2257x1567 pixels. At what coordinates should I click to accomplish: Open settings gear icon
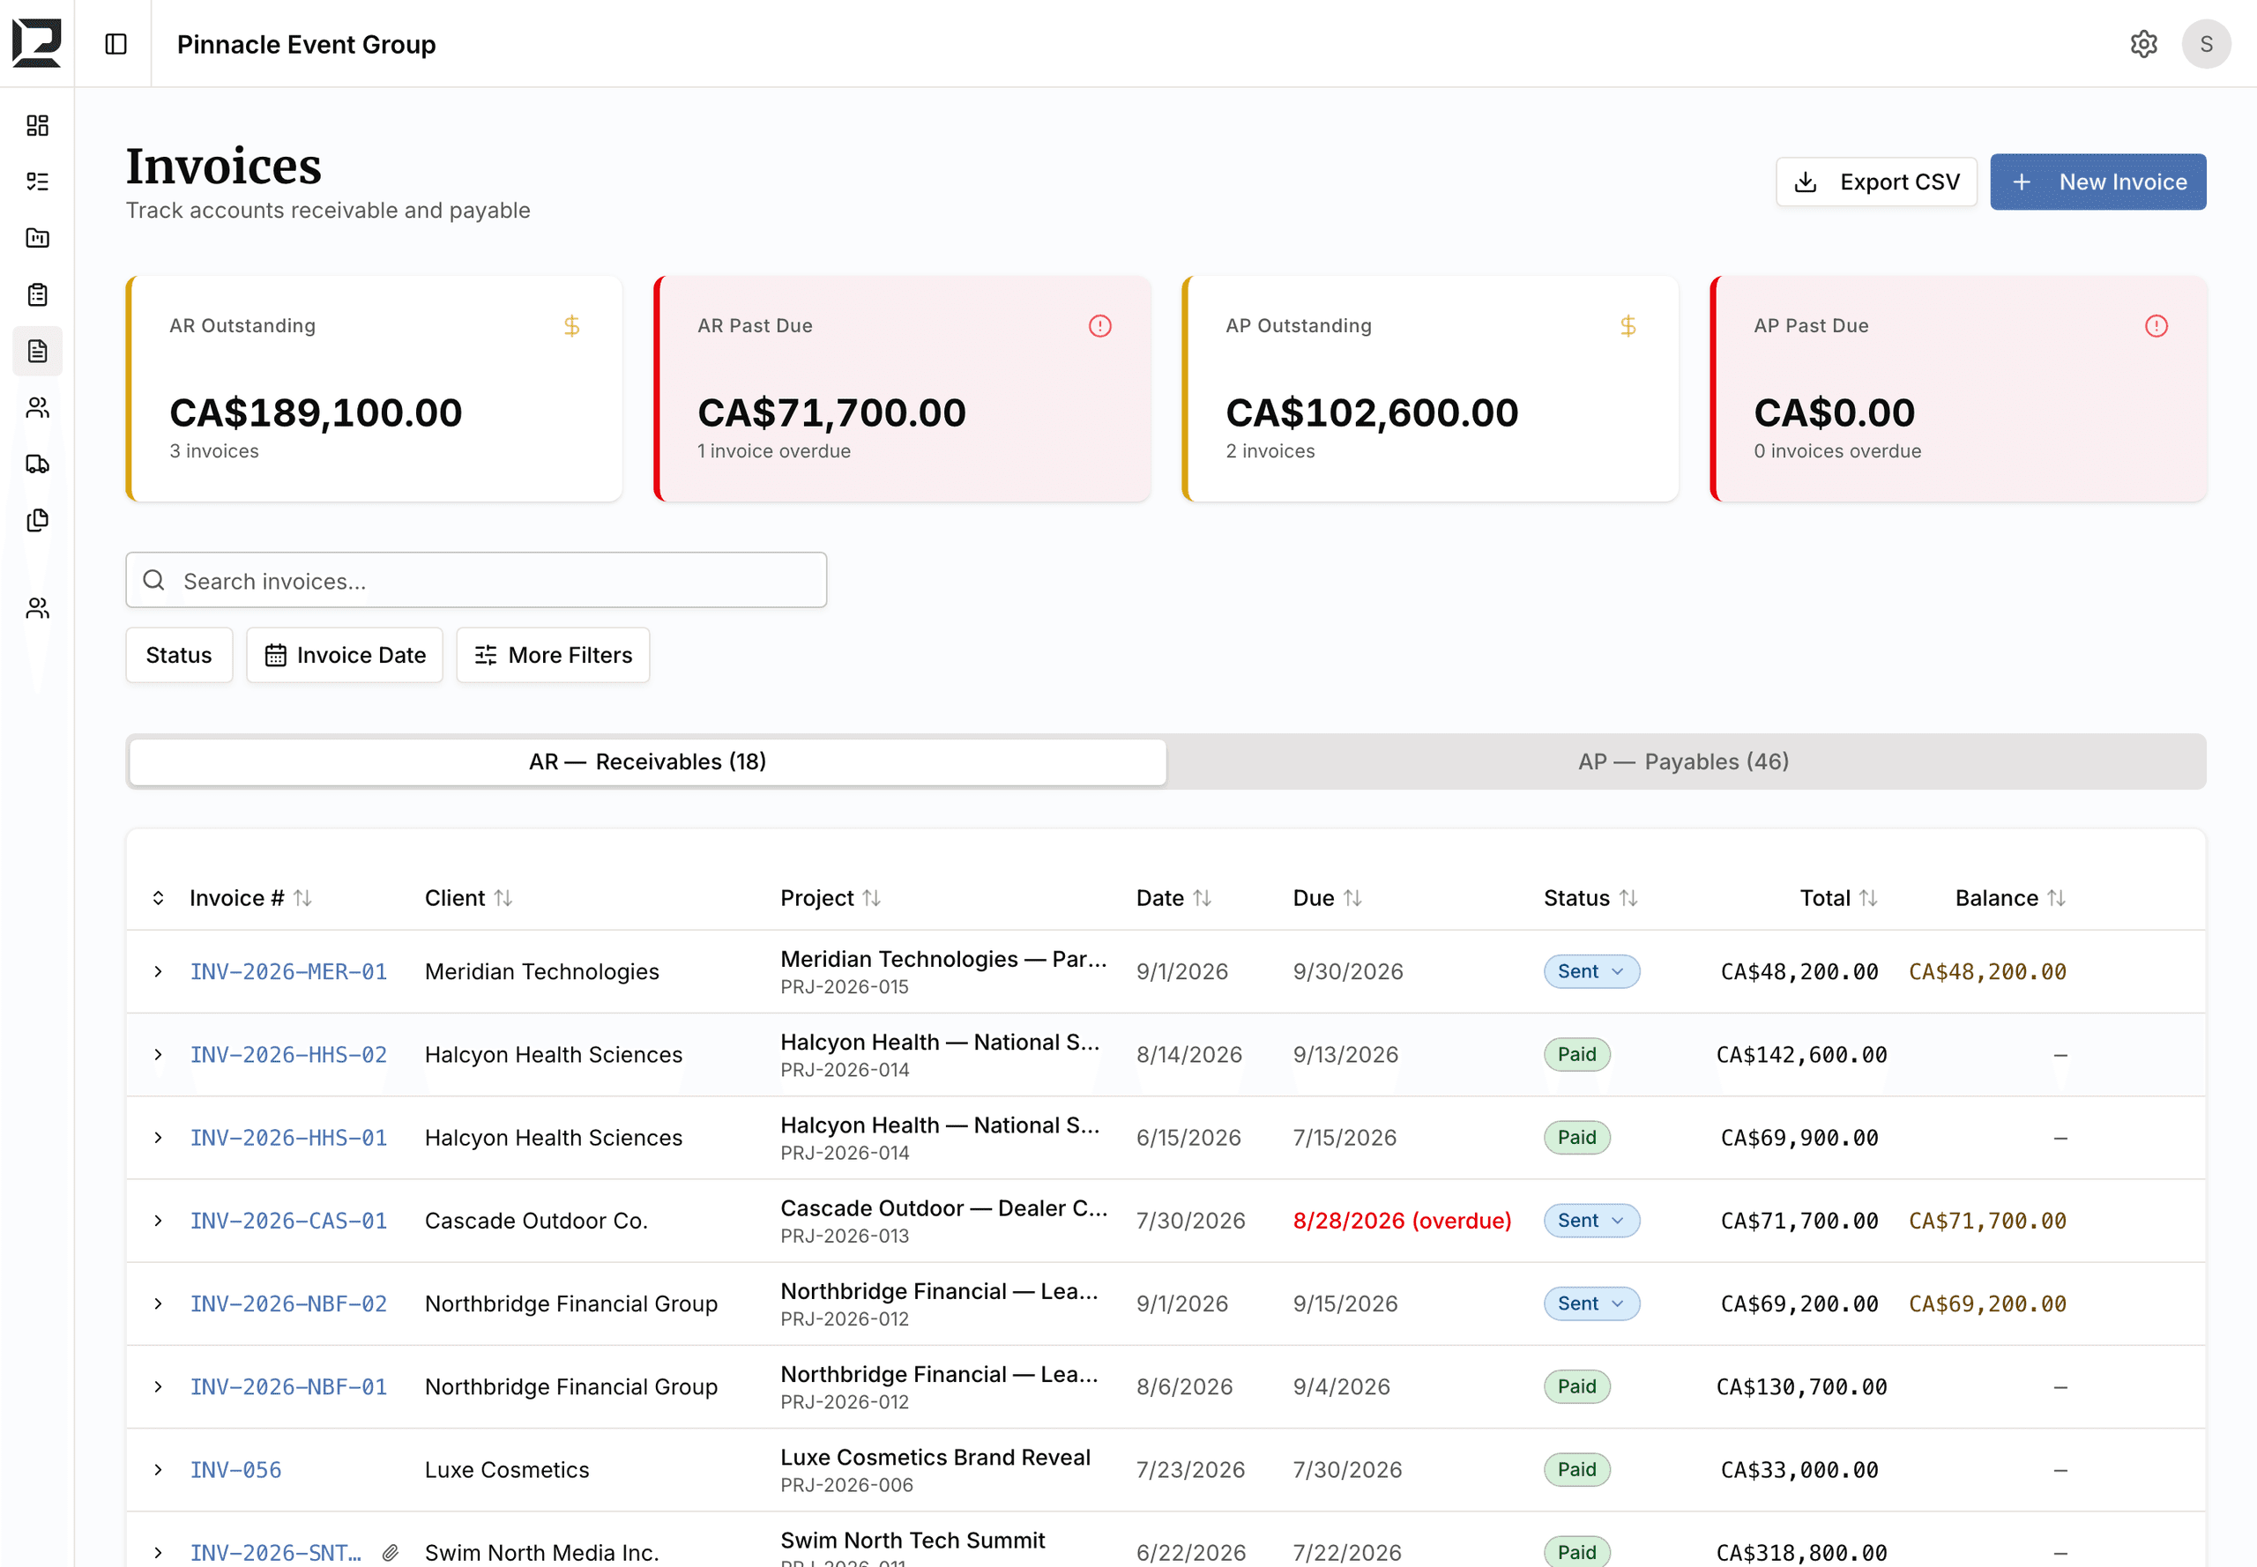pyautogui.click(x=2143, y=44)
